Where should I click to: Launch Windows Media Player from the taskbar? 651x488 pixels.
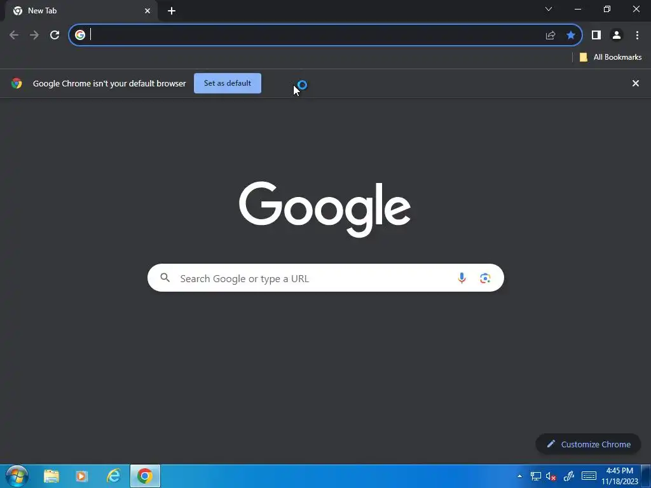82,476
